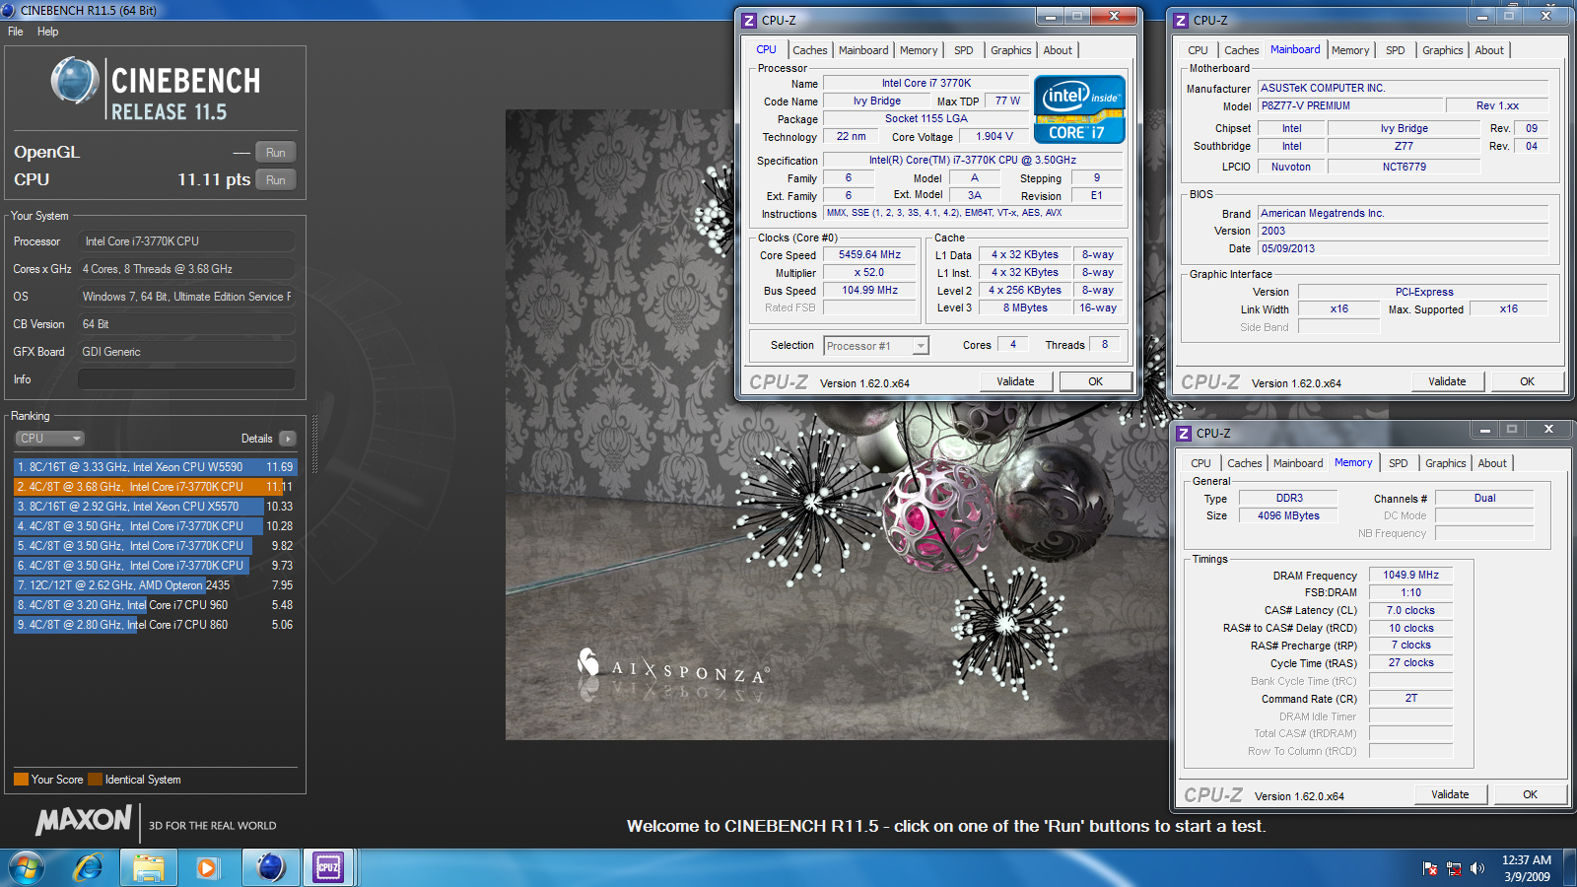This screenshot has width=1577, height=887.
Task: Switch to Cinebench taskbar icon
Action: [x=270, y=867]
